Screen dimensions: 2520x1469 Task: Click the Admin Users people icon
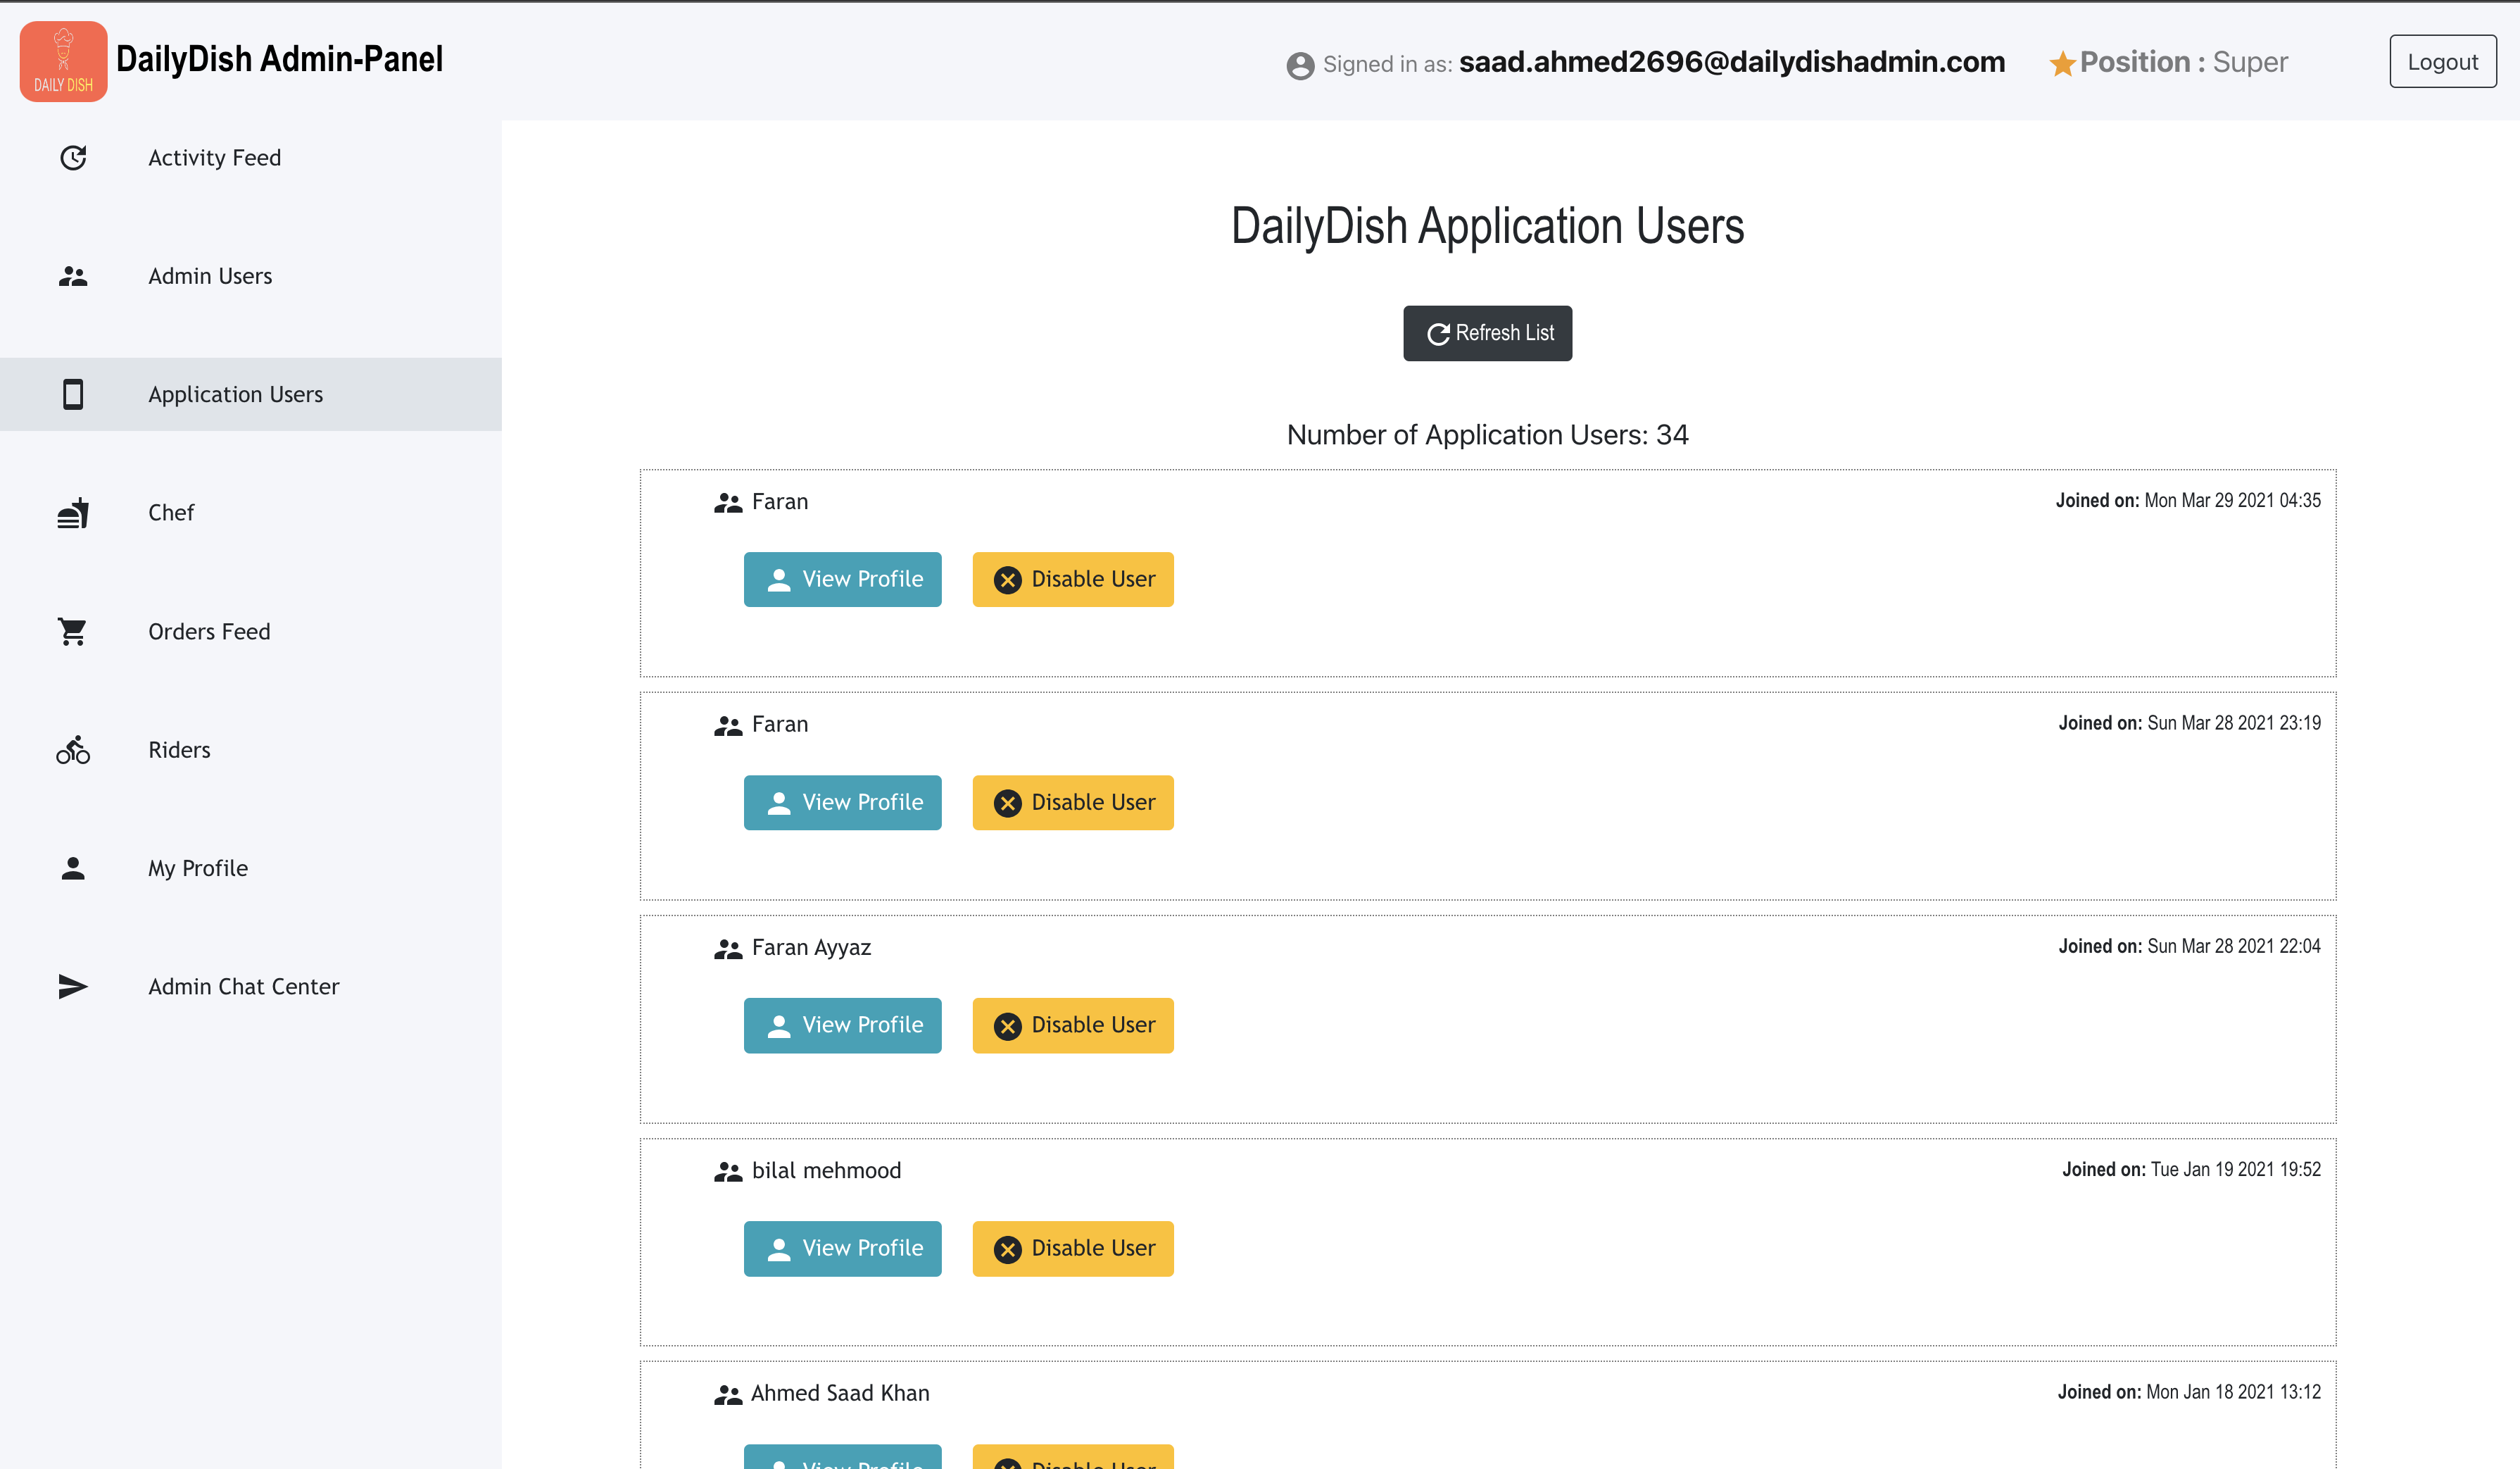(x=73, y=276)
